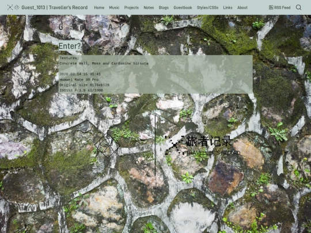Viewport: 311px width, 233px height.
Task: Visit the Guestbook
Action: 183,7
